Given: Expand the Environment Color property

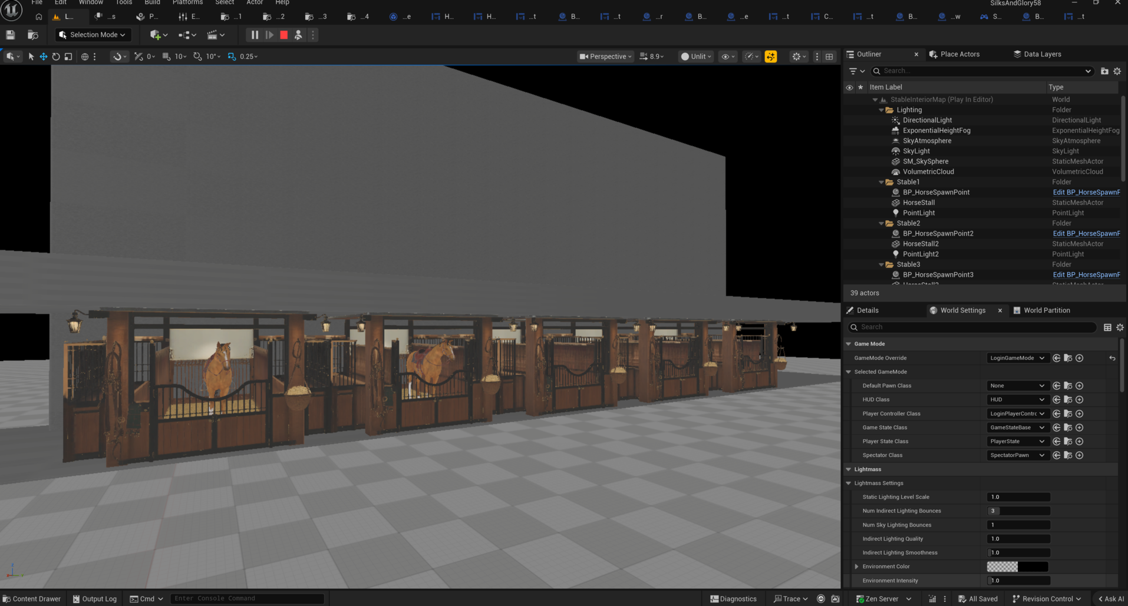Looking at the screenshot, I should 856,567.
